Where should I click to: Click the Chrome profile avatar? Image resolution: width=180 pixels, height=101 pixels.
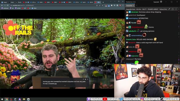click(120, 5)
